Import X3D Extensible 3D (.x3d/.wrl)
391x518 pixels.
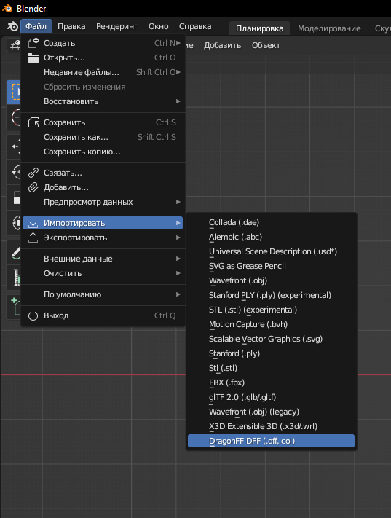[x=271, y=426]
